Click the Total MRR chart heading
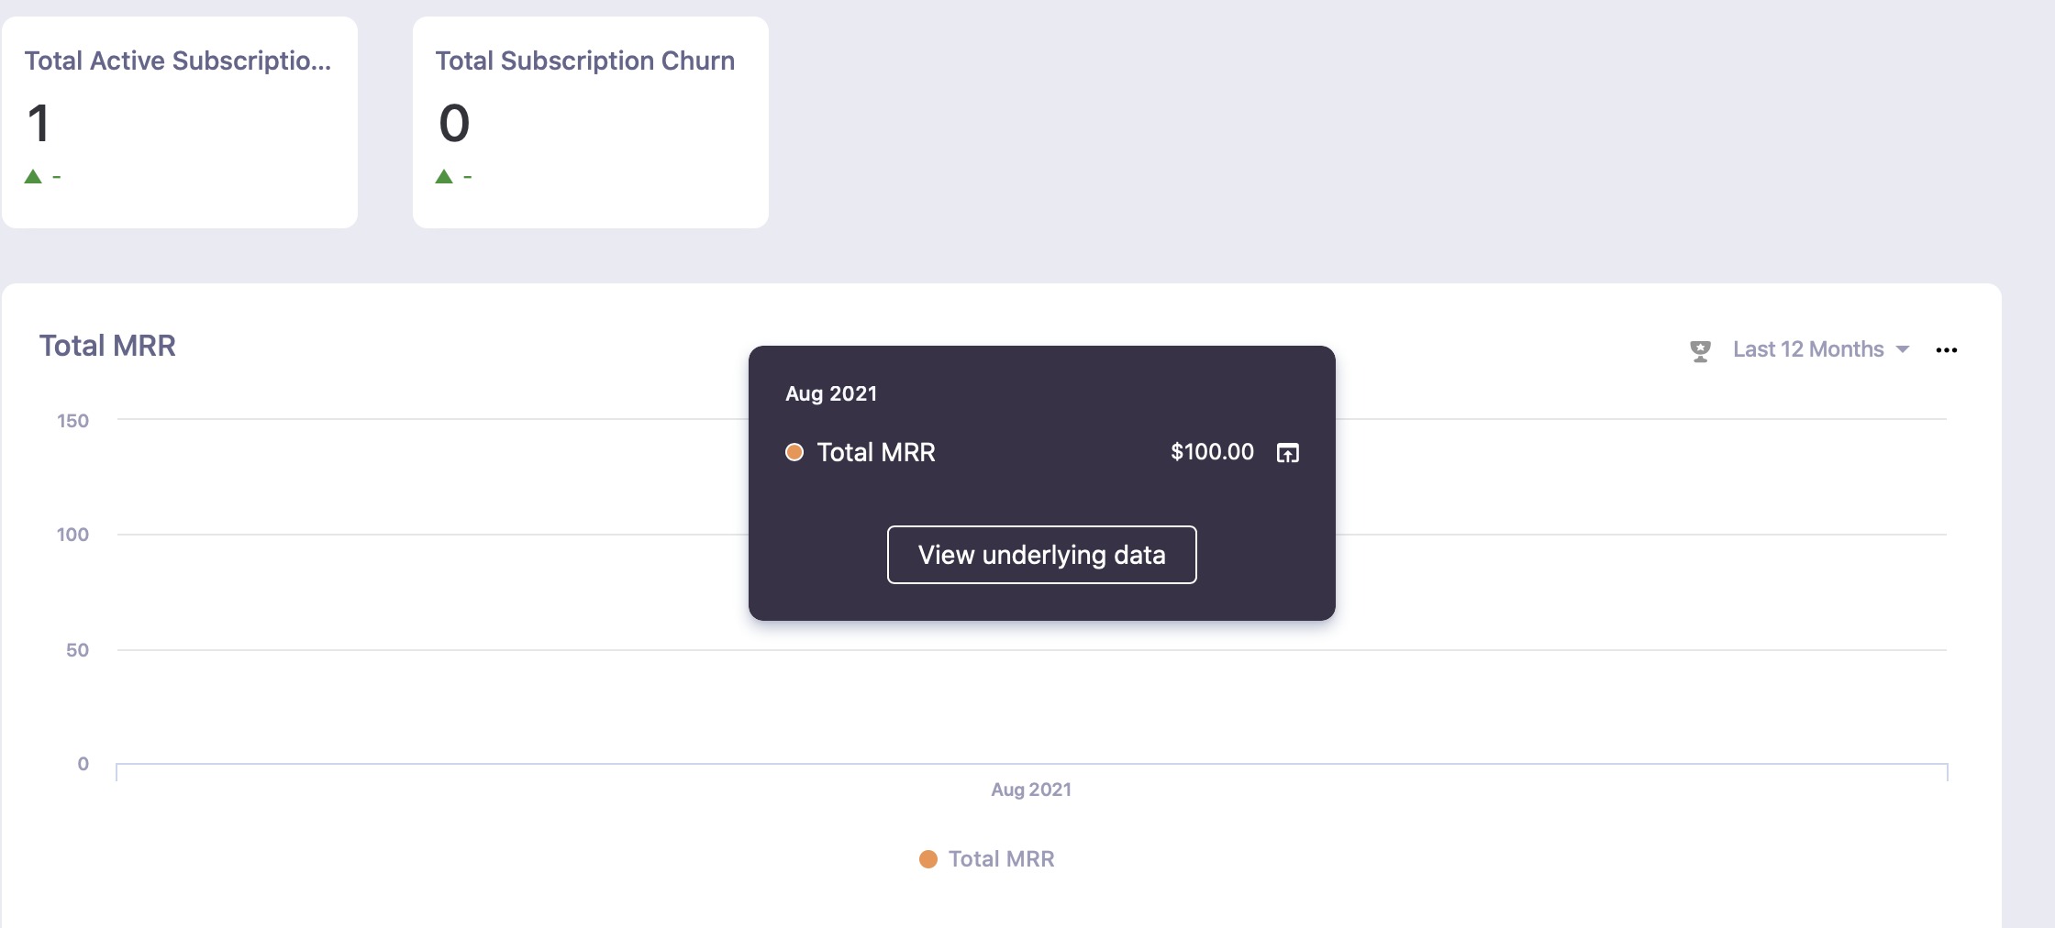This screenshot has width=2055, height=928. click(107, 346)
